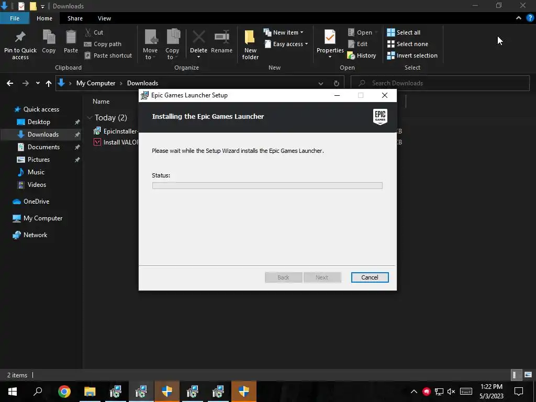The image size is (536, 402).
Task: Open Videos in the navigation pane
Action: coord(37,185)
